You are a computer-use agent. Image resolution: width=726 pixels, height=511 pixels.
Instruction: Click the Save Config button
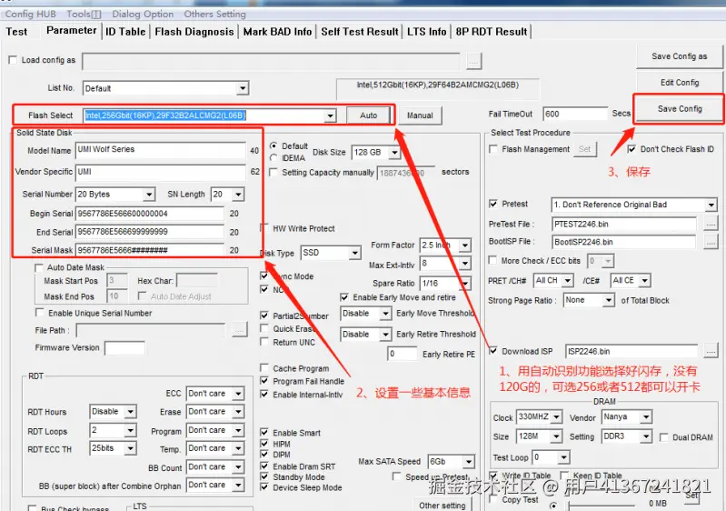point(680,109)
